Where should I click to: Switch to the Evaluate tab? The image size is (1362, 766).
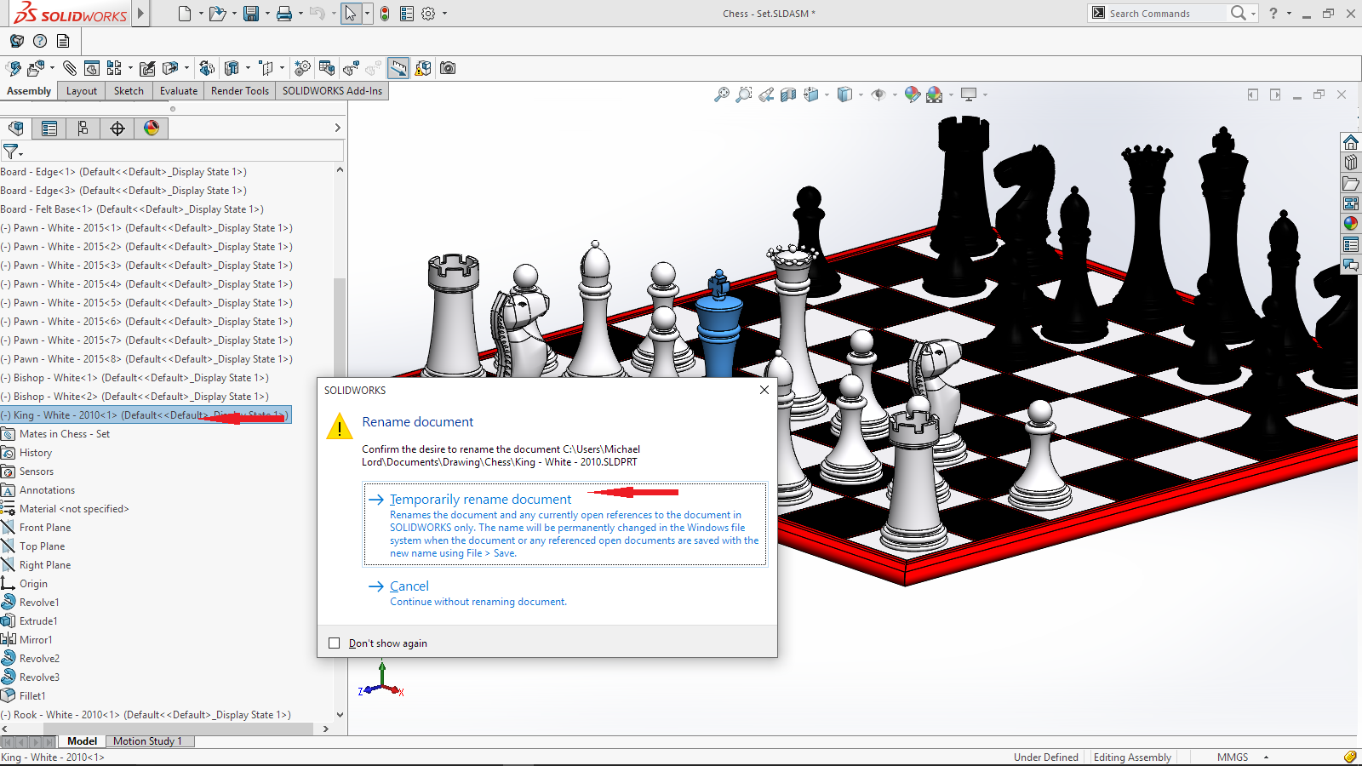point(179,91)
